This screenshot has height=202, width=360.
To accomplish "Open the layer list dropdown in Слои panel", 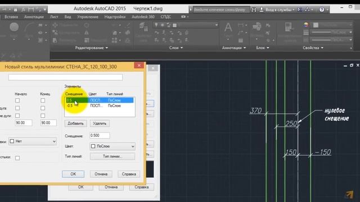I will point(216,25).
